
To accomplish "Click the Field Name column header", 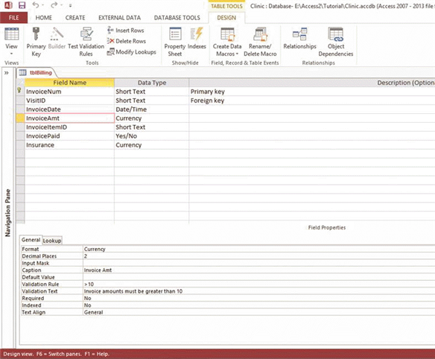I will [69, 83].
